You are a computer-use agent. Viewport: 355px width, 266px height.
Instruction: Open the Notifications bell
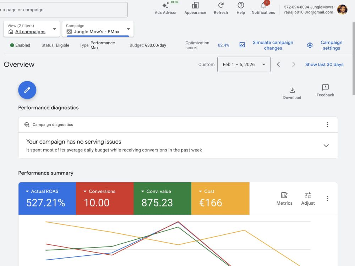tap(263, 8)
